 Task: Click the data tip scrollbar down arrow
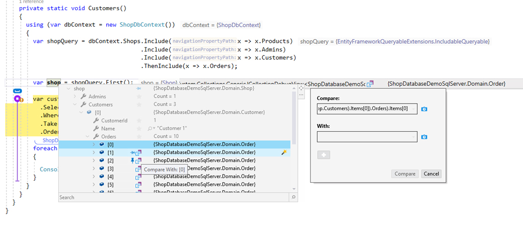(294, 189)
